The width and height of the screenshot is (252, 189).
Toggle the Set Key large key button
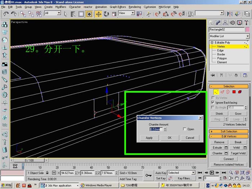pyautogui.click(x=148, y=175)
